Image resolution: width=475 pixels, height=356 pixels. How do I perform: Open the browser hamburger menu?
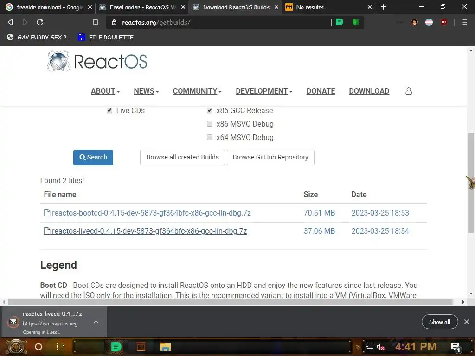(464, 22)
